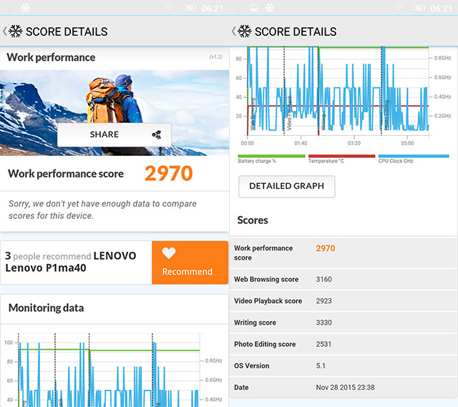Click the snowflake logo in left header

[16, 31]
